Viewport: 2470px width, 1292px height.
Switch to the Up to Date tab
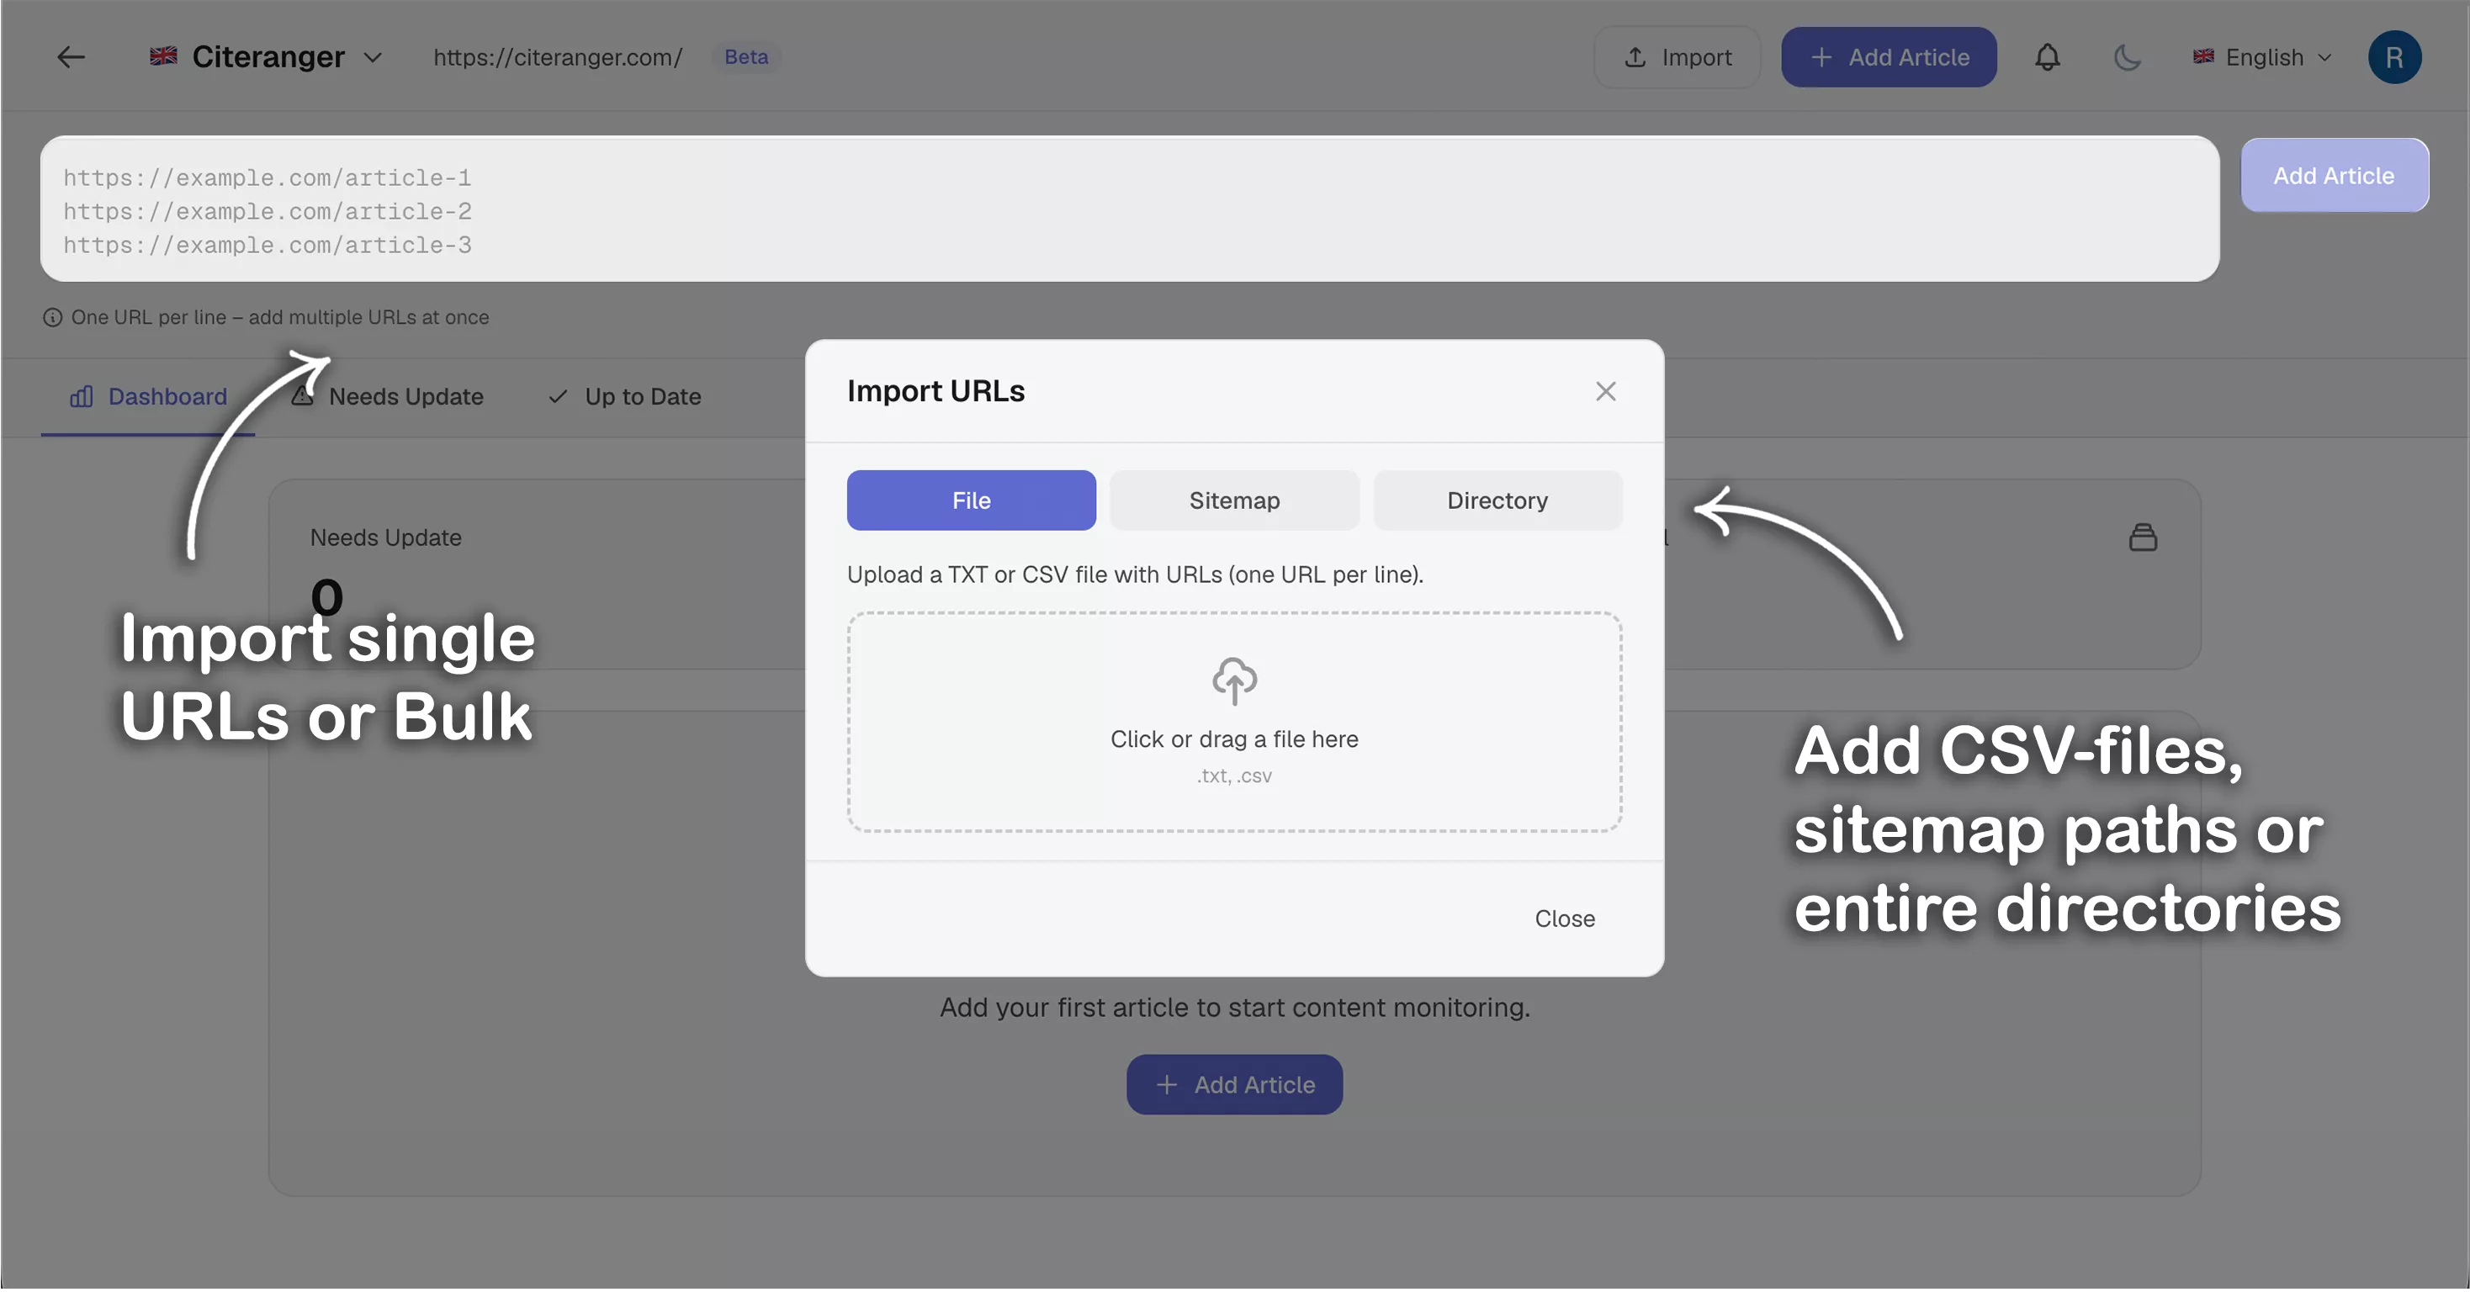[624, 397]
